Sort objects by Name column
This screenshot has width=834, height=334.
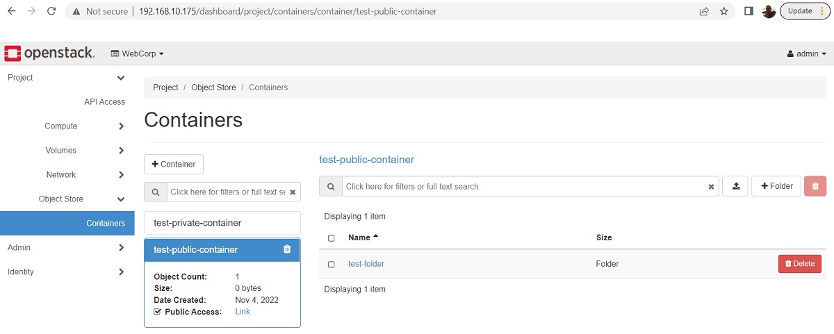pos(363,237)
